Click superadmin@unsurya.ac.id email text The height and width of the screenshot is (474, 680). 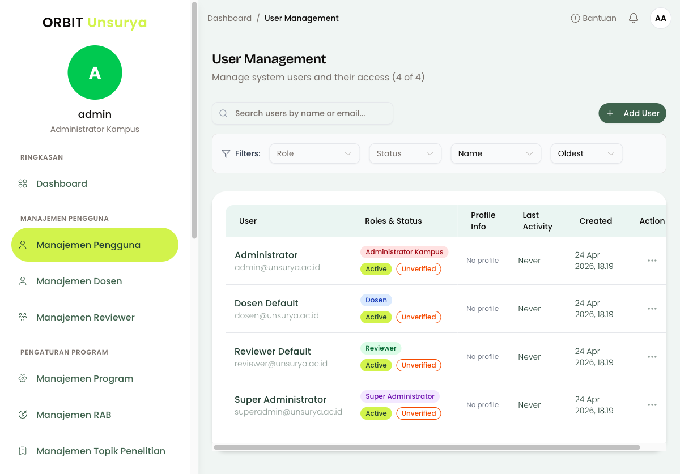[x=288, y=412]
